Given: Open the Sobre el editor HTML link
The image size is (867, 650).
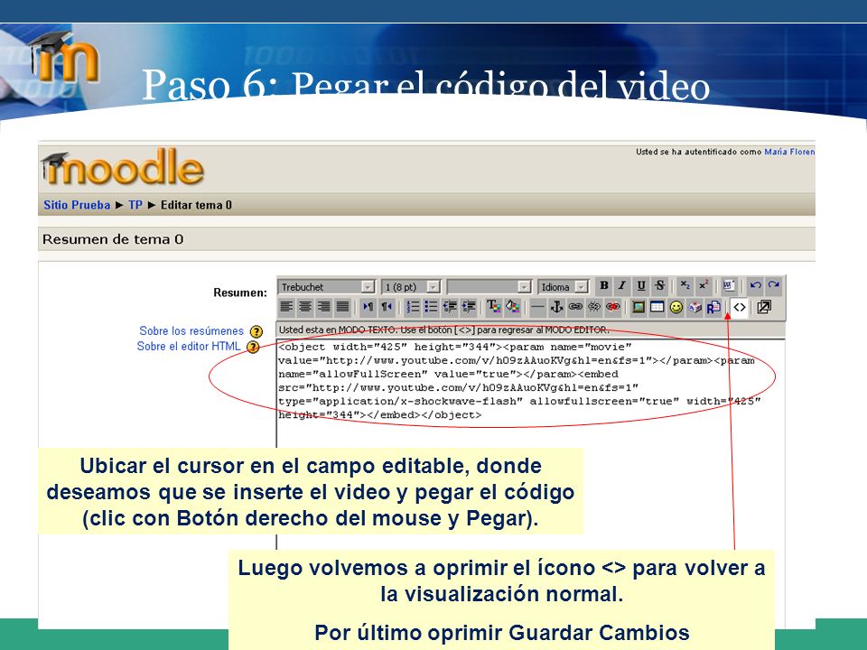Looking at the screenshot, I should click(189, 346).
